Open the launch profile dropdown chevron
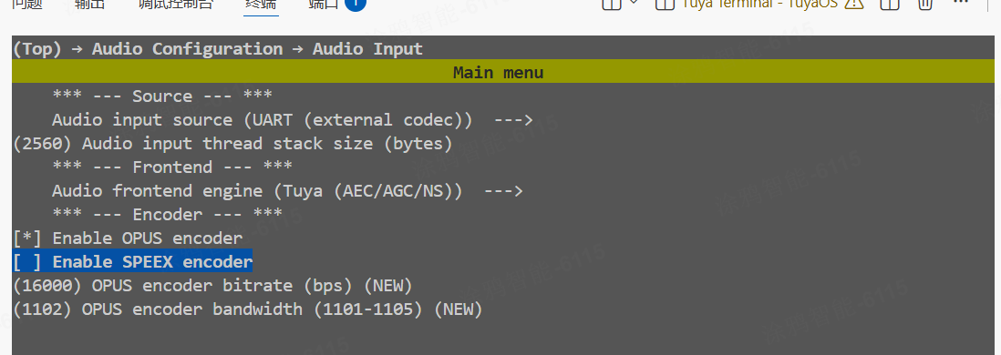The height and width of the screenshot is (355, 1001). (x=634, y=4)
